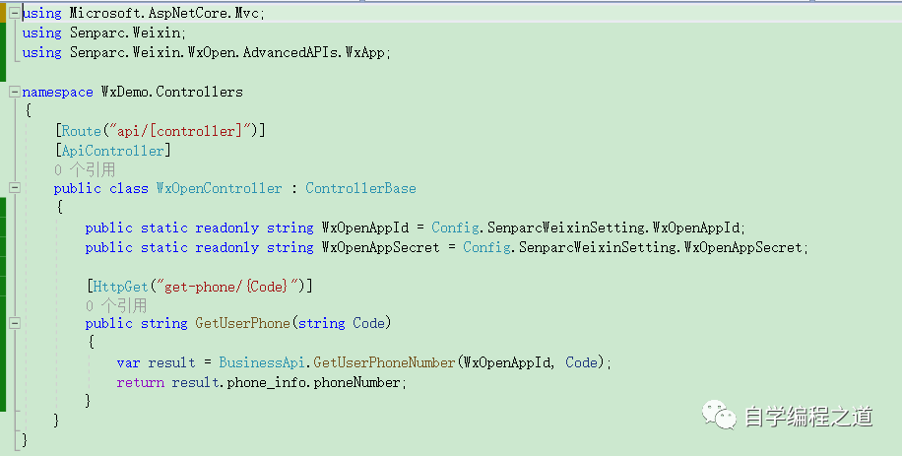Click the HttpGet attribute name

[x=121, y=286]
